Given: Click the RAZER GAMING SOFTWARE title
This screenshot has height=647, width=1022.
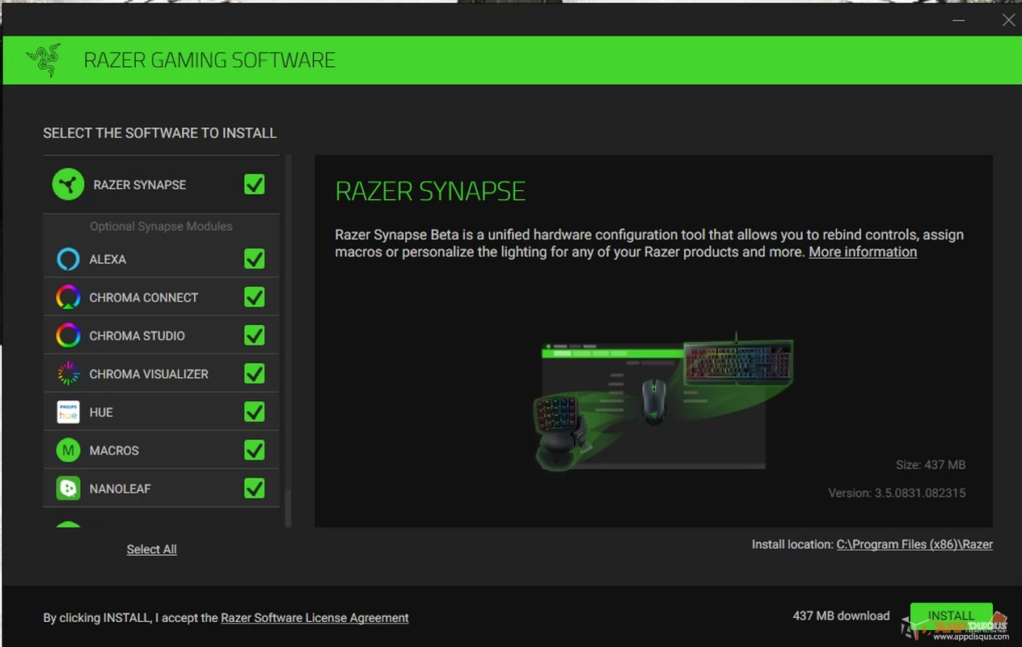Looking at the screenshot, I should tap(209, 61).
